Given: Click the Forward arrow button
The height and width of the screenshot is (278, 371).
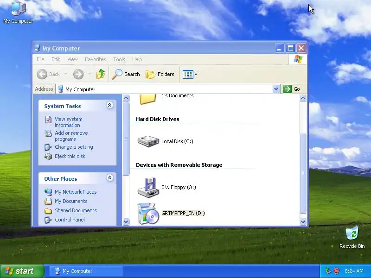Looking at the screenshot, I should 78,74.
